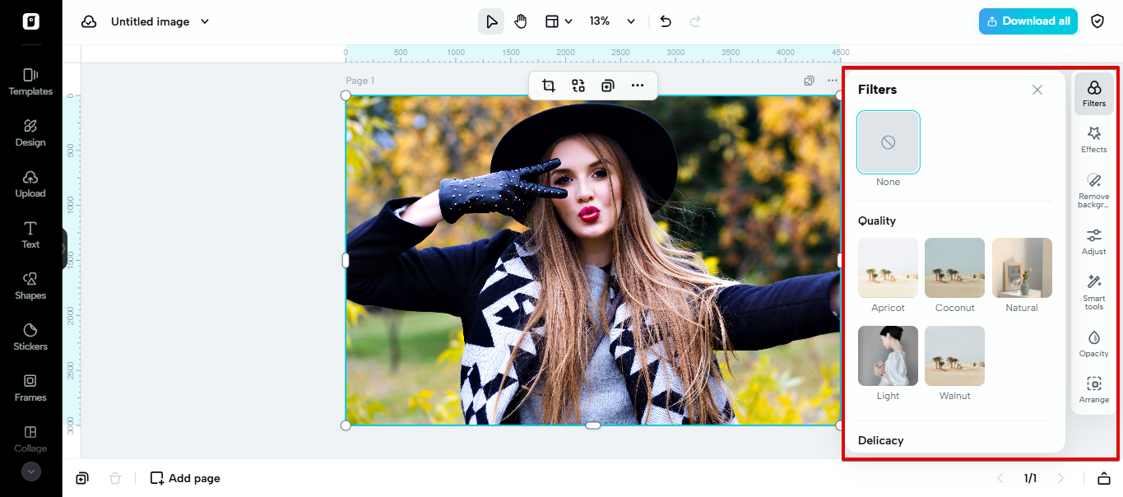1123x497 pixels.
Task: Open the Text panel in the sidebar
Action: pyautogui.click(x=30, y=233)
